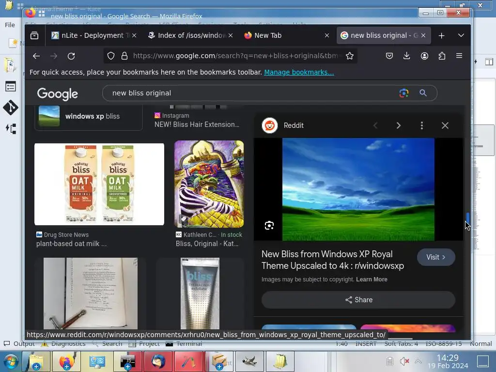Image resolution: width=496 pixels, height=372 pixels.
Task: Click the Google search magnifier button
Action: (423, 93)
